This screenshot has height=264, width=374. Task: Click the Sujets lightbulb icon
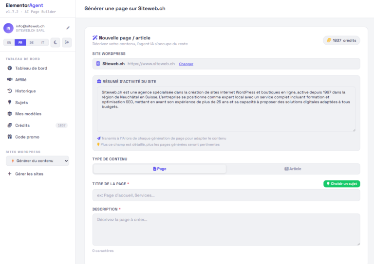tap(10, 102)
